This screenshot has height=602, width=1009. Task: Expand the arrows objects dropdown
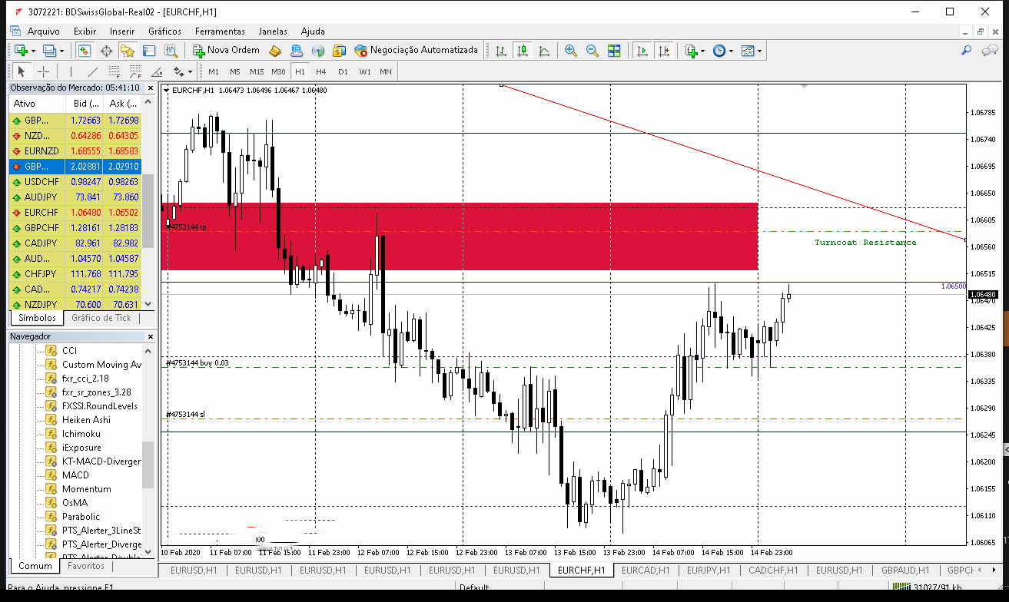[189, 71]
